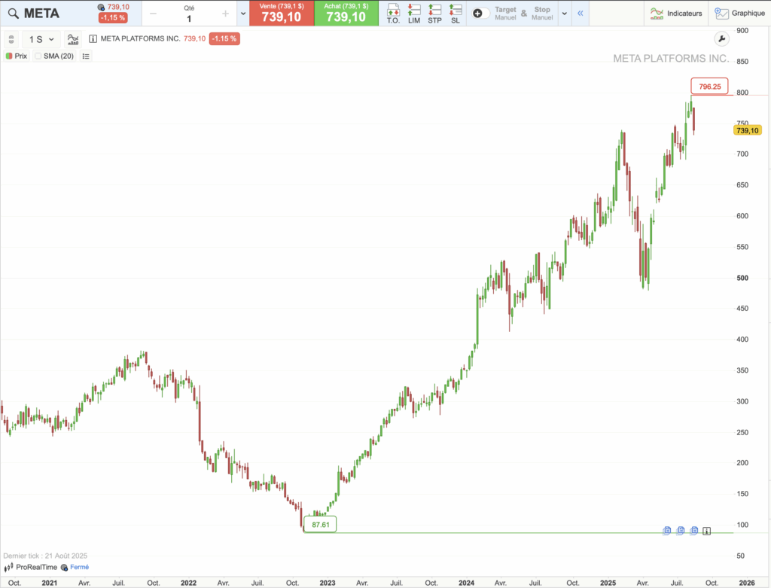This screenshot has width=771, height=588.
Task: Expand the Target/Stop options chevron
Action: pyautogui.click(x=564, y=14)
